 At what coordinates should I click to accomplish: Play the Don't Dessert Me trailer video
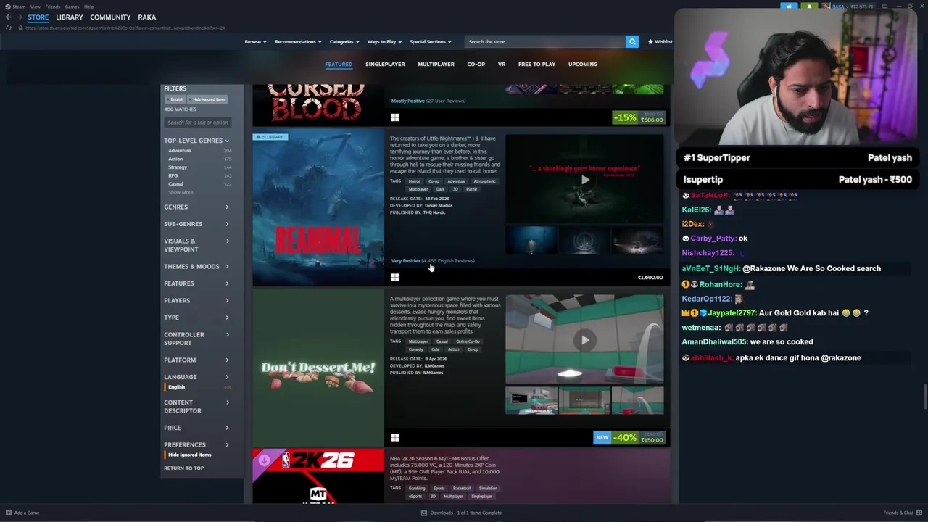click(584, 340)
